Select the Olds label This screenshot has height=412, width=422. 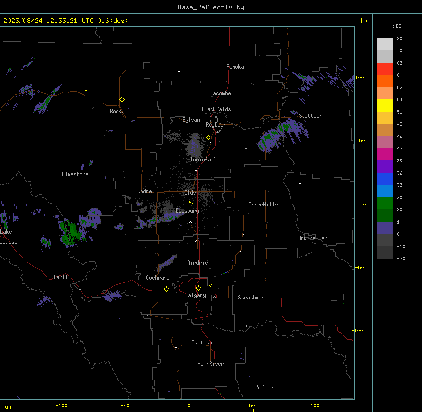tap(190, 193)
